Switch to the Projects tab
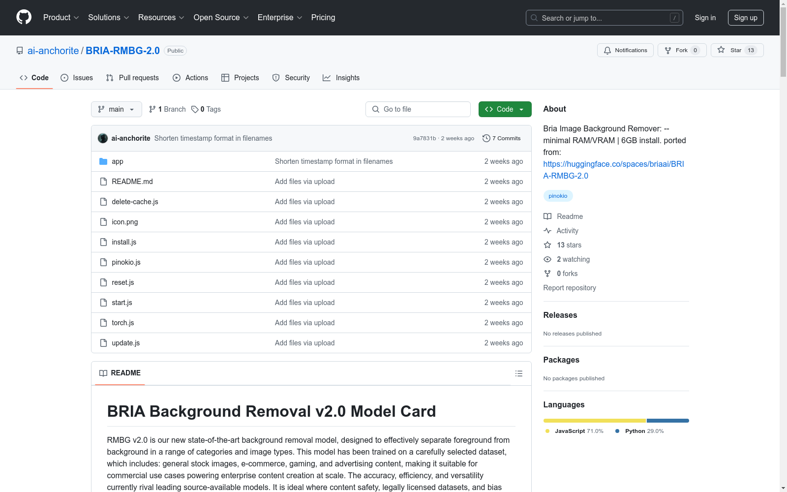Image resolution: width=787 pixels, height=492 pixels. [x=240, y=78]
